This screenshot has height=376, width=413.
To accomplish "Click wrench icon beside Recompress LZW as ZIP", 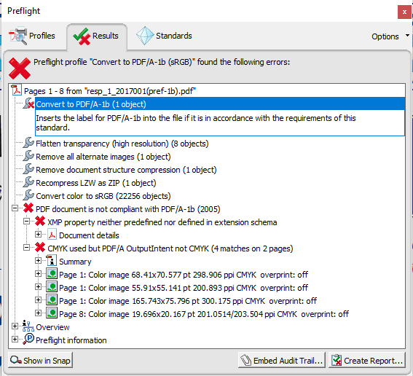I will click(x=28, y=182).
